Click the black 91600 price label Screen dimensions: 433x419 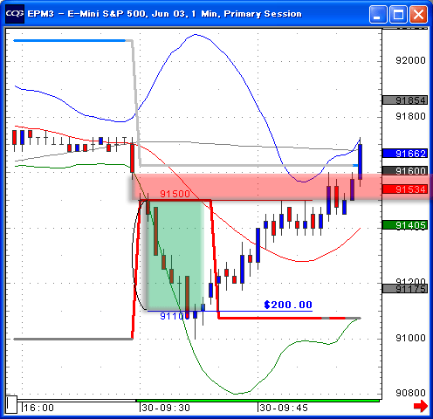point(405,170)
